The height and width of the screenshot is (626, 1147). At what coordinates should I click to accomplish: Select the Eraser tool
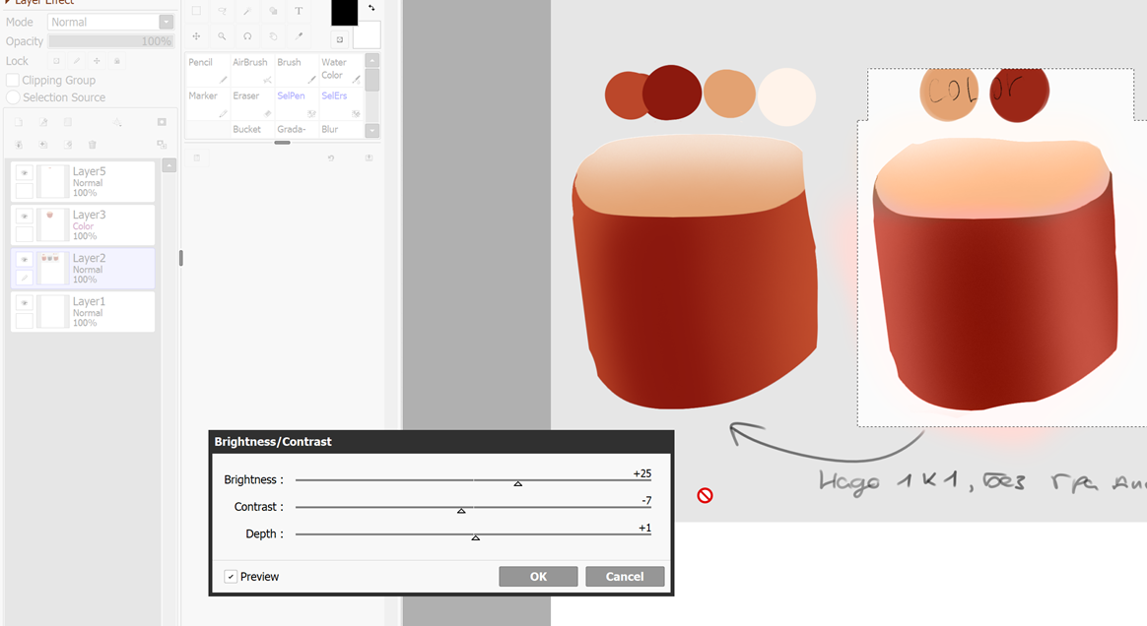pyautogui.click(x=252, y=103)
